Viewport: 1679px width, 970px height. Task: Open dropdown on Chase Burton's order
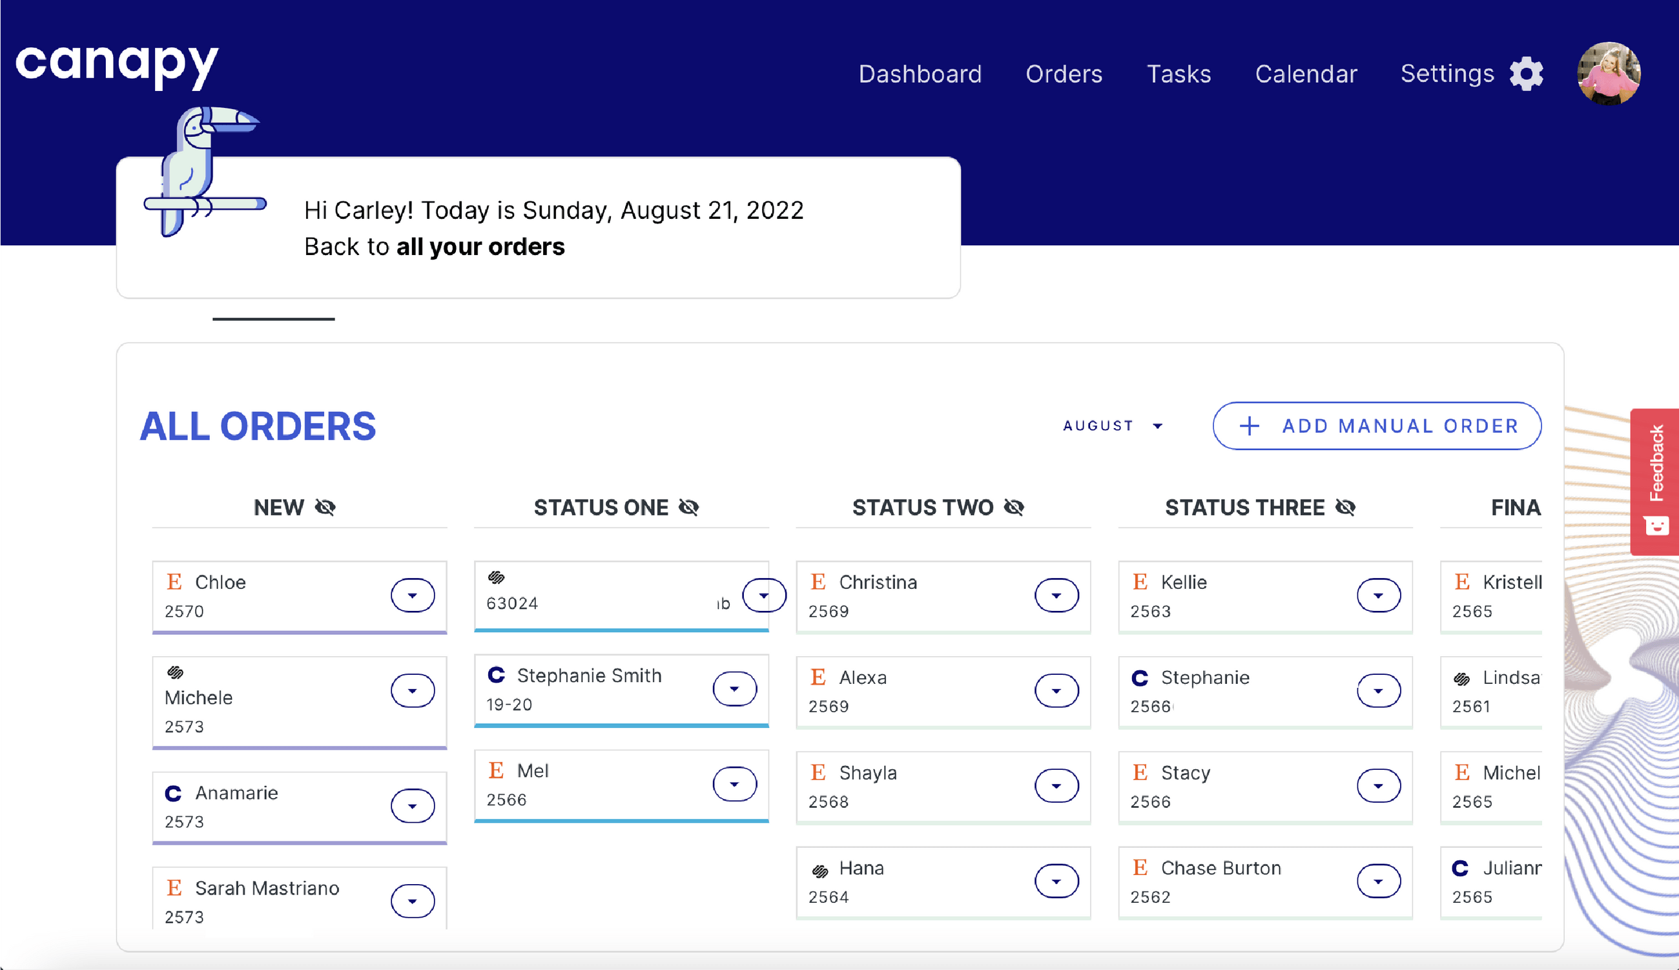point(1378,882)
